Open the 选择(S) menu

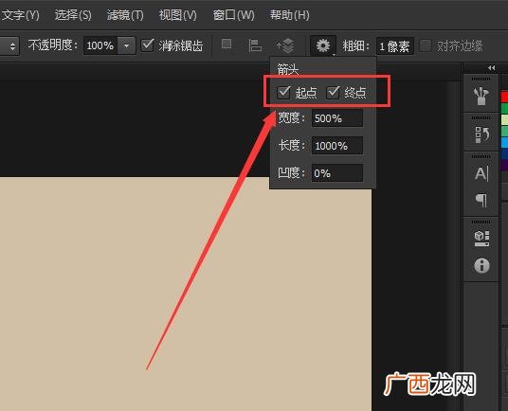[x=73, y=15]
